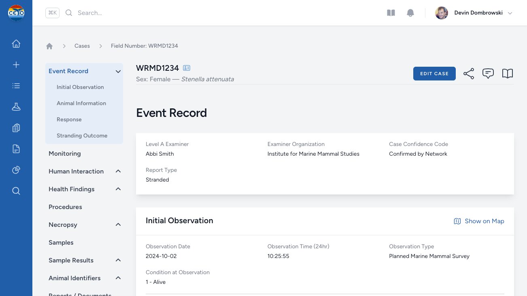Select Animal Information in sidebar

(81, 104)
